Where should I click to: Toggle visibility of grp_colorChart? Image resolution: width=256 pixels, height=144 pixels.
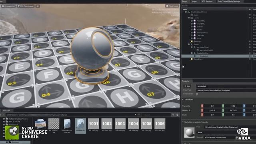(250, 47)
